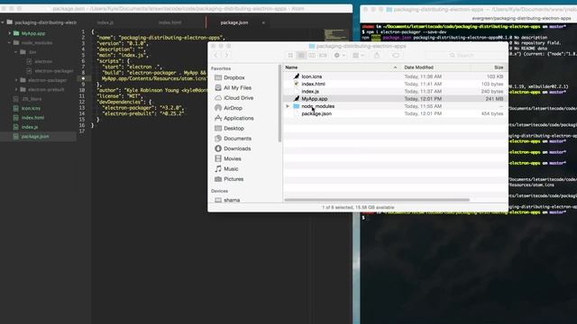Open AirDrop in Finder sidebar
The image size is (577, 324).
pos(233,108)
